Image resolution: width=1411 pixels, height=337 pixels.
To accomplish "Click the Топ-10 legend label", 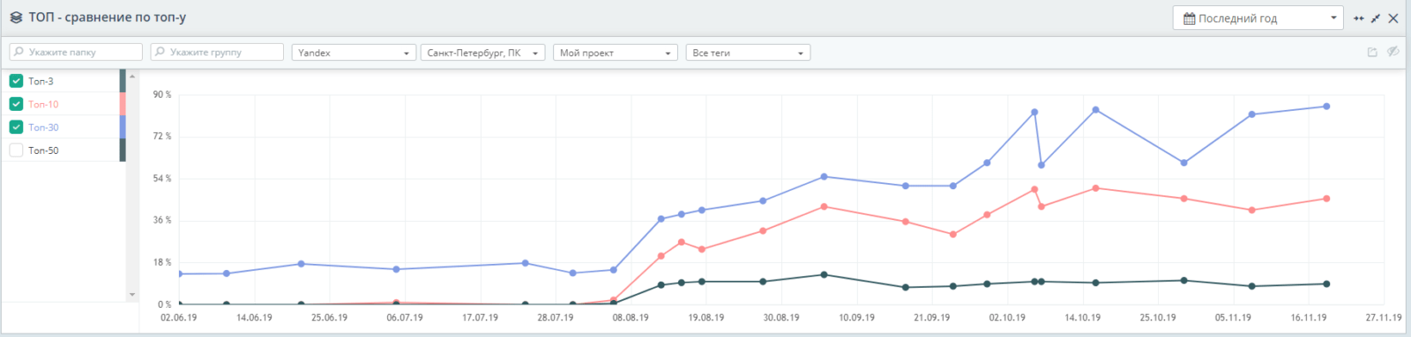I will pos(43,104).
